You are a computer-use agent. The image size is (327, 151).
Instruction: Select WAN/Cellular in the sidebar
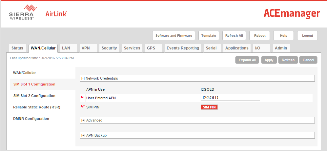(25, 73)
